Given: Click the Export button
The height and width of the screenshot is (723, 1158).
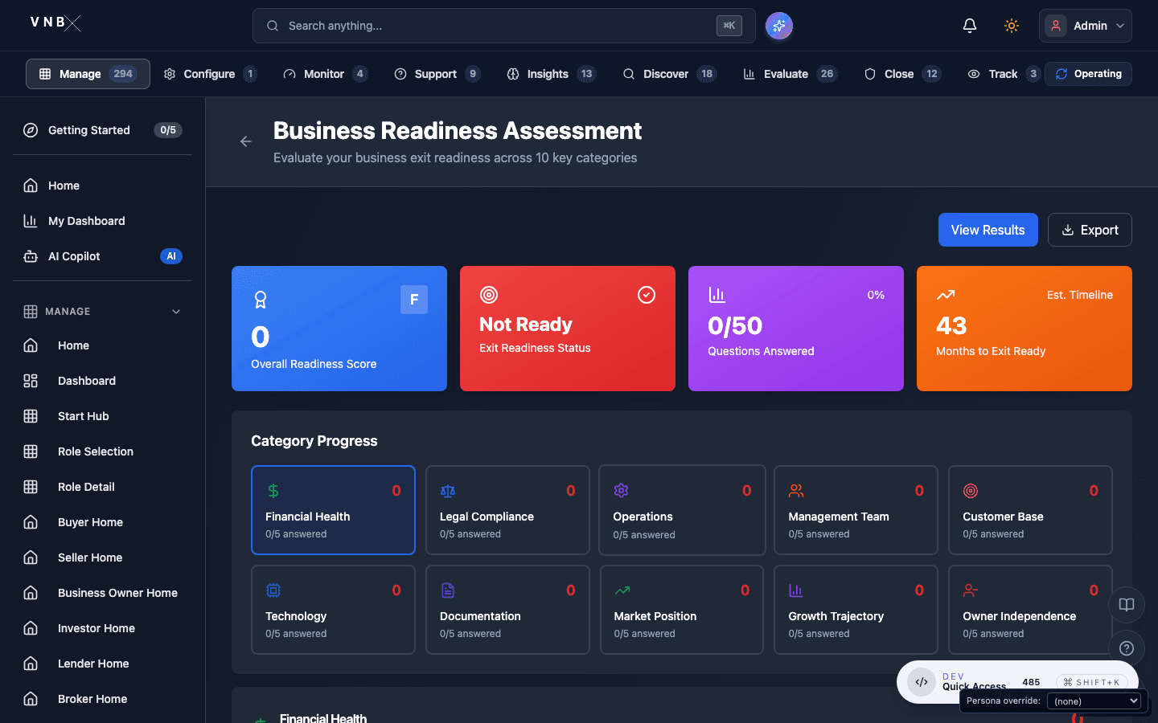Looking at the screenshot, I should (x=1090, y=230).
